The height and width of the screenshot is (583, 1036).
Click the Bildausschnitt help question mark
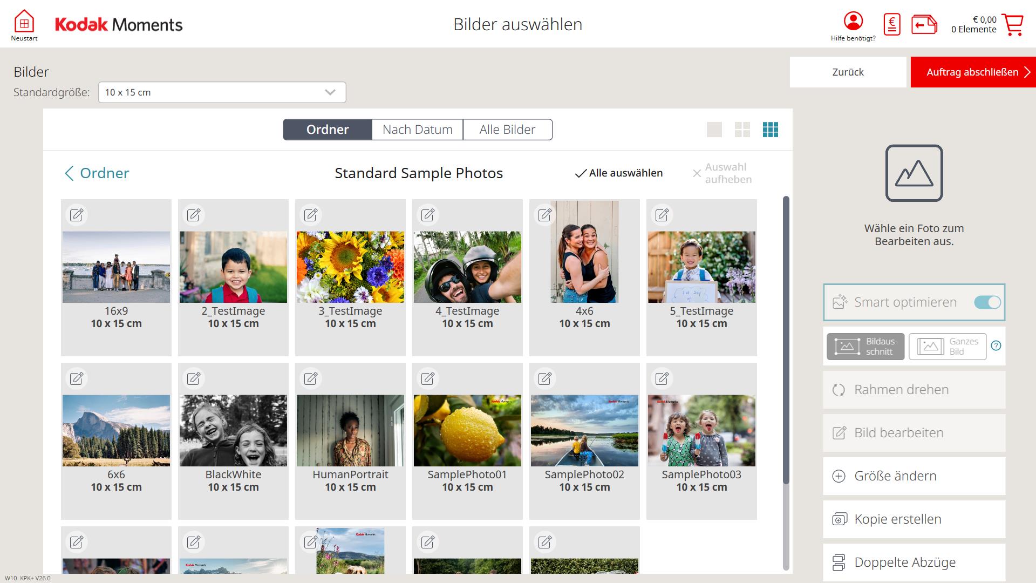point(996,346)
